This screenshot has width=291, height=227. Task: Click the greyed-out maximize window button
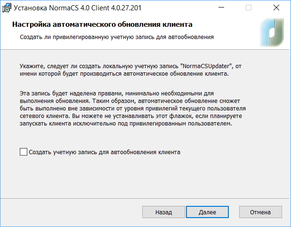pyautogui.click(x=249, y=8)
